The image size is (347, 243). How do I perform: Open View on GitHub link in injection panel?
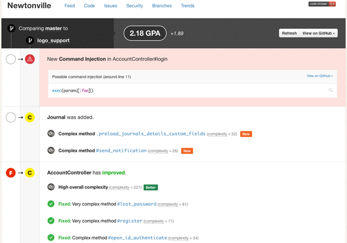click(319, 76)
